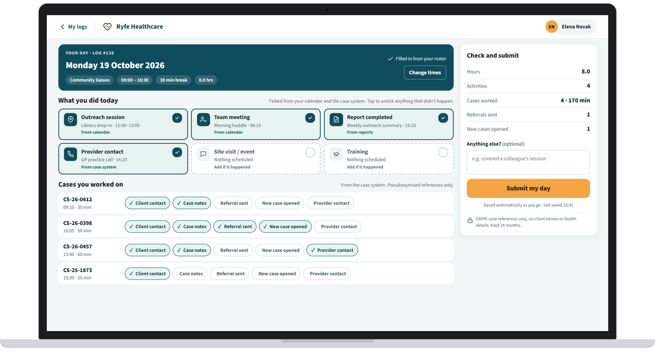Click the Outreach session location pin icon
The image size is (655, 351).
71,119
